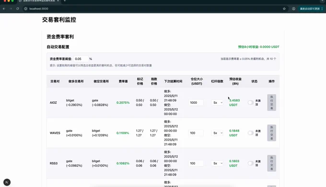Click the funding rate threshold input
326x187 pixels.
point(81,59)
